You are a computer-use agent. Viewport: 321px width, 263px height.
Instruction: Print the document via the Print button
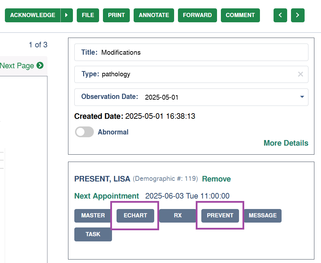point(116,15)
